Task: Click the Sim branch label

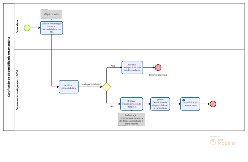Action: coord(113,106)
